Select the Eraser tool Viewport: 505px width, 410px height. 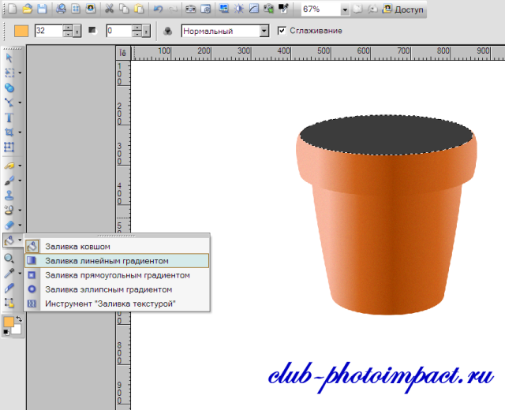point(9,225)
